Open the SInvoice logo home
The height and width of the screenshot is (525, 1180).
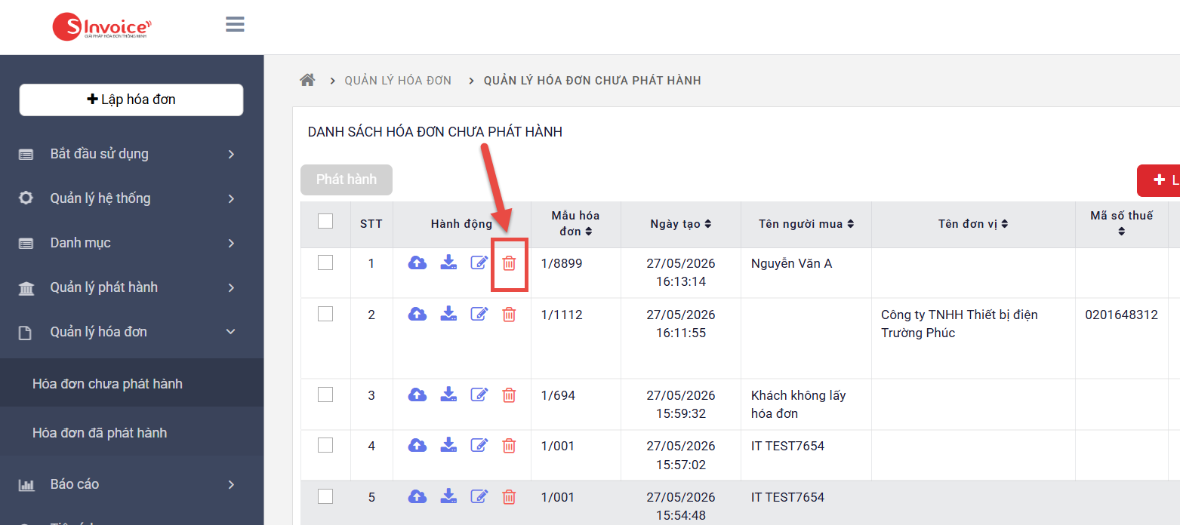(103, 27)
